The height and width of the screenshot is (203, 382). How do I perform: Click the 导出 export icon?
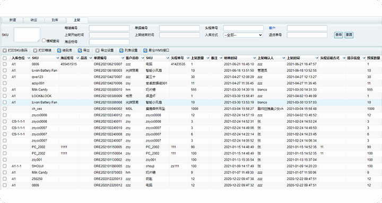80,51
